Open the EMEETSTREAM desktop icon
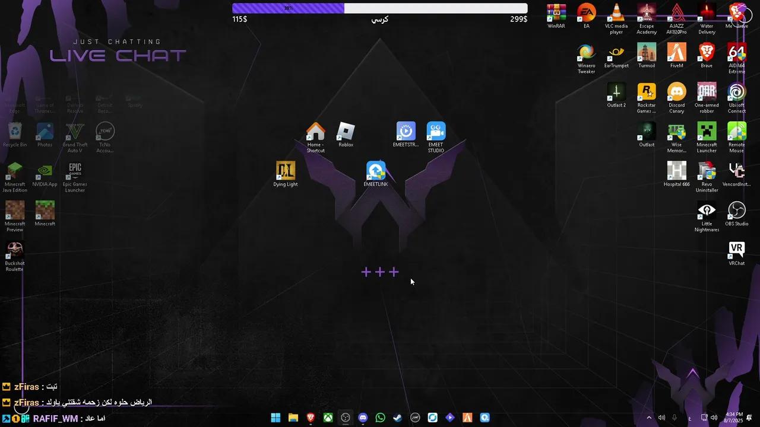Screen dimensions: 760x427 406,135
